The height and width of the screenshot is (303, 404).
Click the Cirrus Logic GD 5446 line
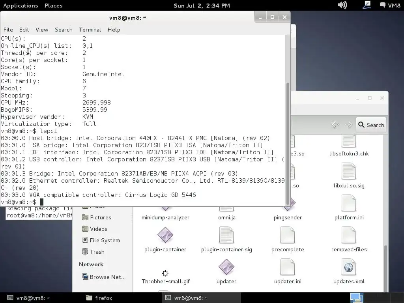click(98, 195)
